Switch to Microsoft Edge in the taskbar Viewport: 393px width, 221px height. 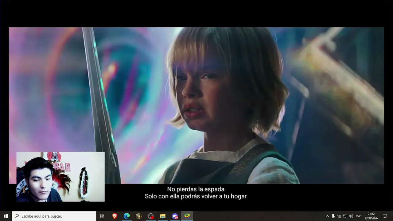coord(126,216)
